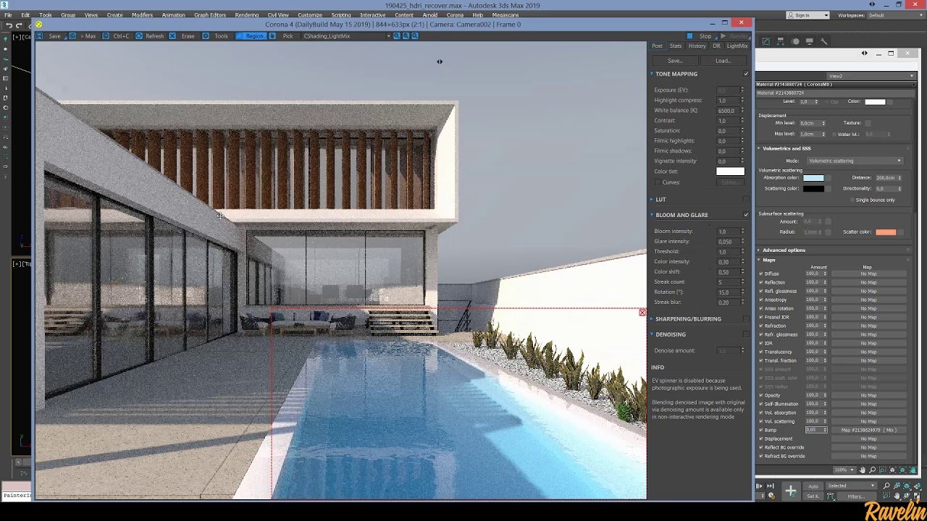Enable the LUT checkbox
Viewport: 927px width, 521px height.
(x=746, y=199)
